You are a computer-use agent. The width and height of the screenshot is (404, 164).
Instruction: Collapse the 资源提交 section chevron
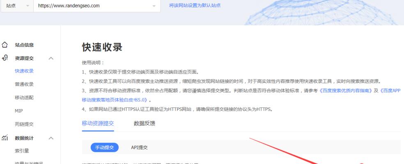click(x=51, y=59)
